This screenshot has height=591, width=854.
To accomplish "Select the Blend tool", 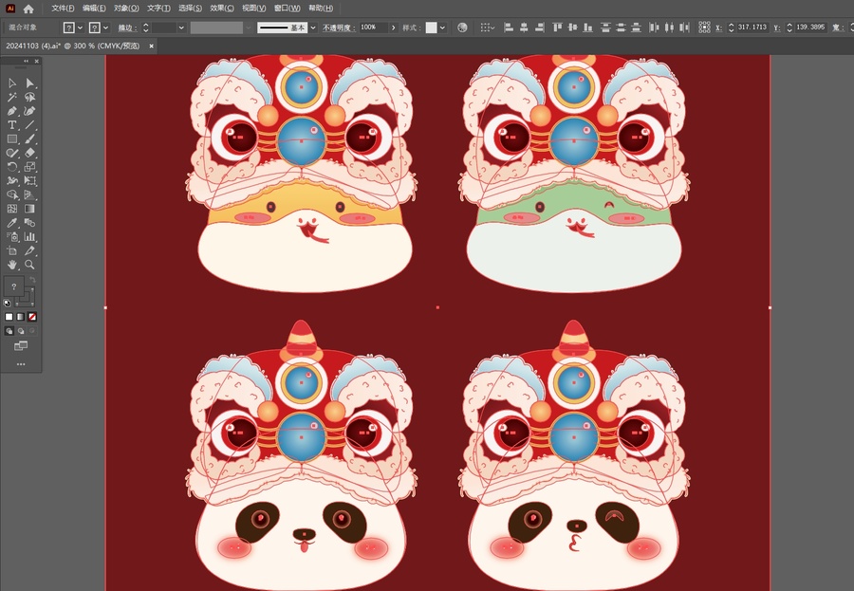I will coord(30,223).
